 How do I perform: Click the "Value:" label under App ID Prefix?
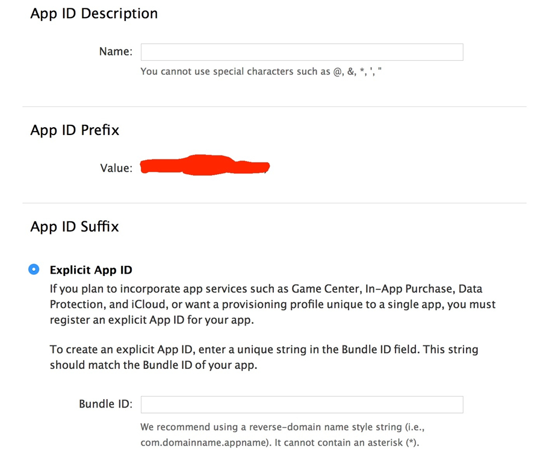(x=116, y=168)
